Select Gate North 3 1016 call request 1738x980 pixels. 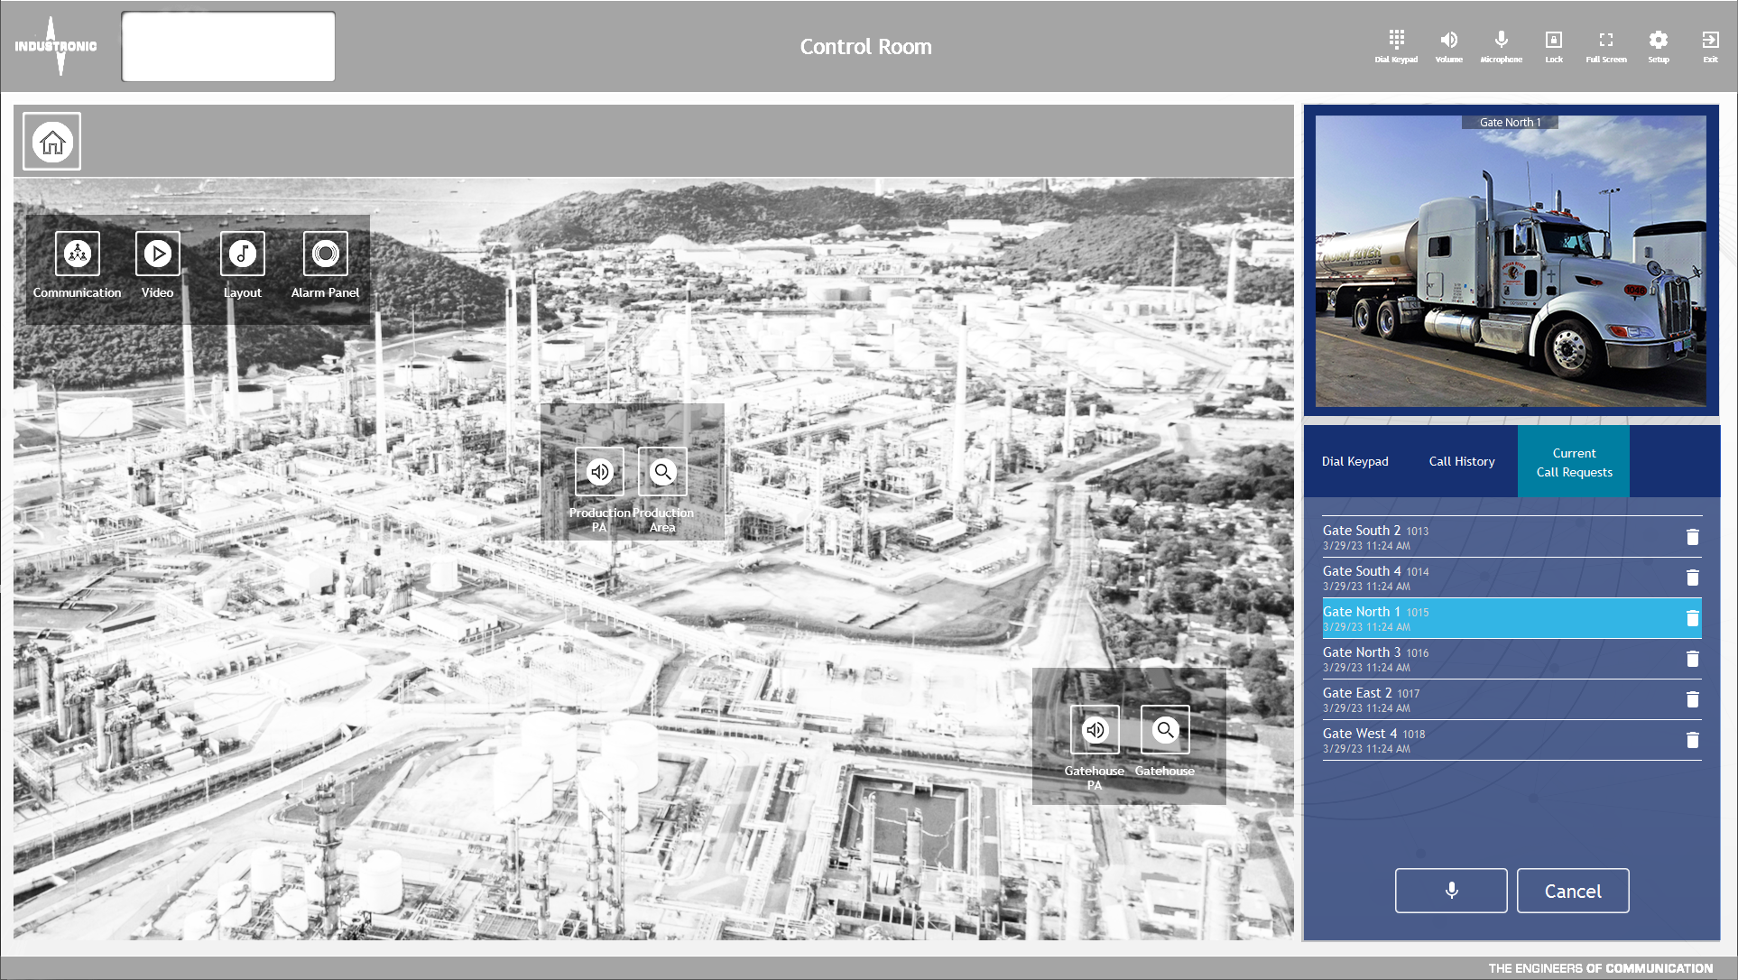[1512, 659]
